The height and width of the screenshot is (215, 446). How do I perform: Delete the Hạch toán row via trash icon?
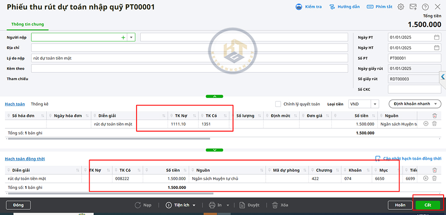point(434,124)
